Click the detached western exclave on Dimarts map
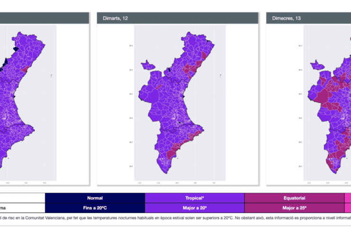This screenshot has width=351, height=230. (148, 64)
